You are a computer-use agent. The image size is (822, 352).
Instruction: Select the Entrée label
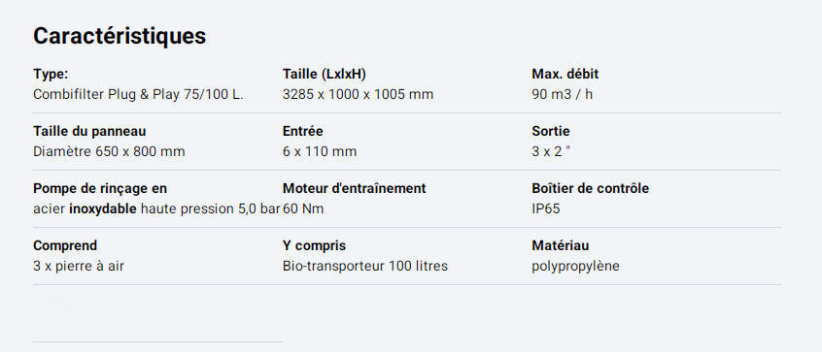click(x=302, y=131)
